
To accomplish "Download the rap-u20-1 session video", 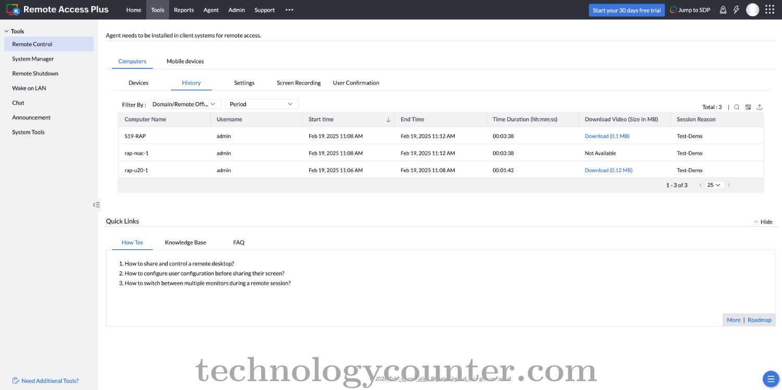I will click(x=608, y=170).
